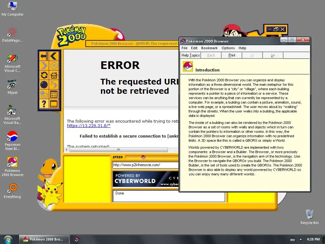Click the Powered by Cyberworld banner
Screen dimensions: 325x244
tap(145, 179)
